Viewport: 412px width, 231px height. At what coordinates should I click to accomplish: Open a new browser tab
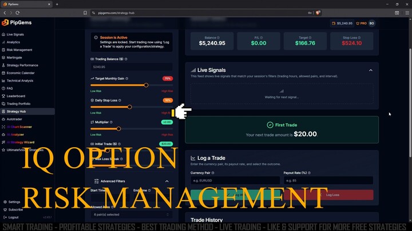coord(57,4)
